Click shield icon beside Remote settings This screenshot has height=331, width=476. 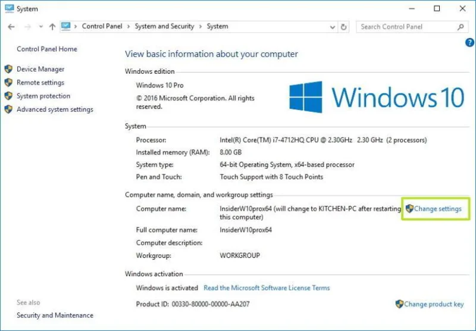click(8, 82)
